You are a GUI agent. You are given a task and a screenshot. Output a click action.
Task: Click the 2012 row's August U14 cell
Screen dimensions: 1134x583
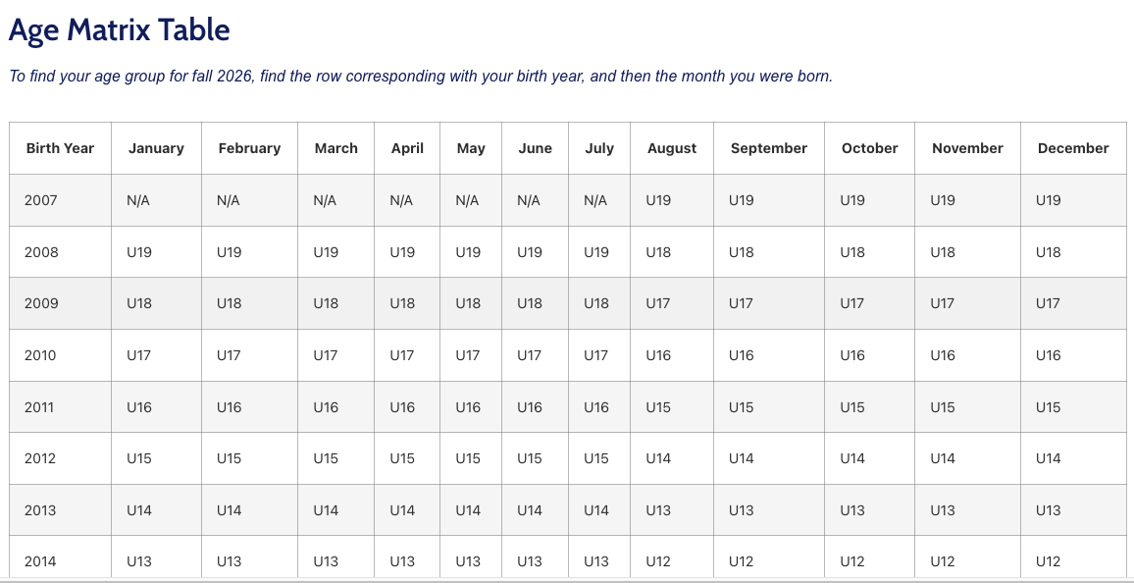tap(658, 458)
